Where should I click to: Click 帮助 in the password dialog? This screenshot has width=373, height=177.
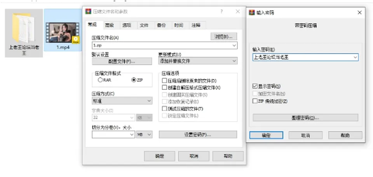pyautogui.click(x=345, y=135)
